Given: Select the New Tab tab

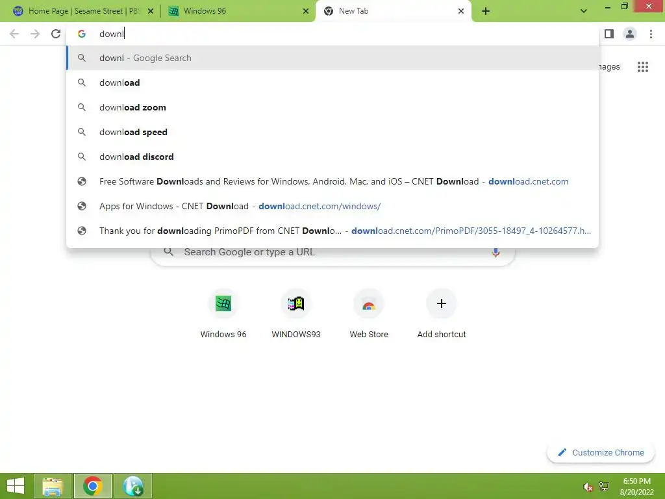Looking at the screenshot, I should pyautogui.click(x=394, y=11).
